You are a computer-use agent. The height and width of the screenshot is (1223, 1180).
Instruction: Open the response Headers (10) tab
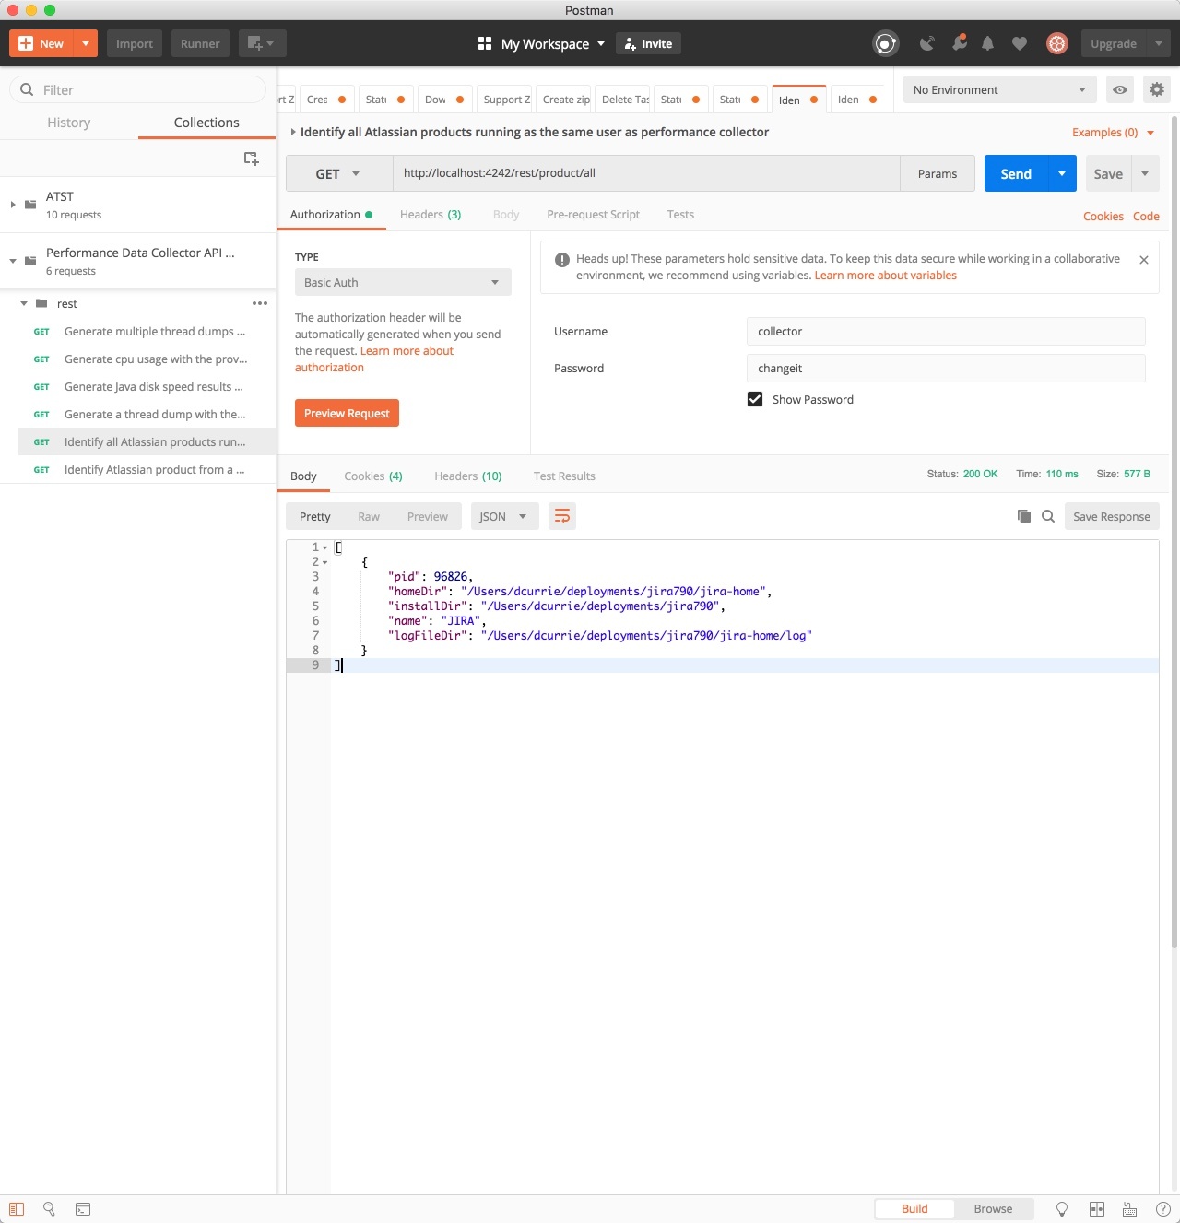click(x=468, y=476)
